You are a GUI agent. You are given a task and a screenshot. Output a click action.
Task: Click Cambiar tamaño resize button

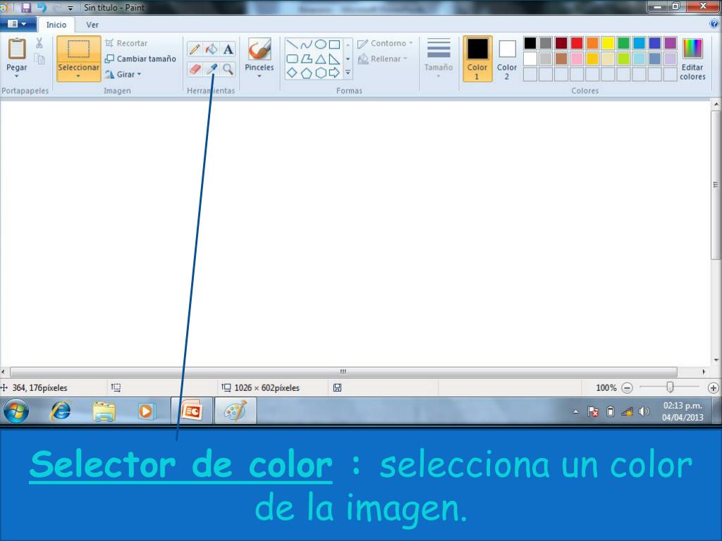point(141,59)
